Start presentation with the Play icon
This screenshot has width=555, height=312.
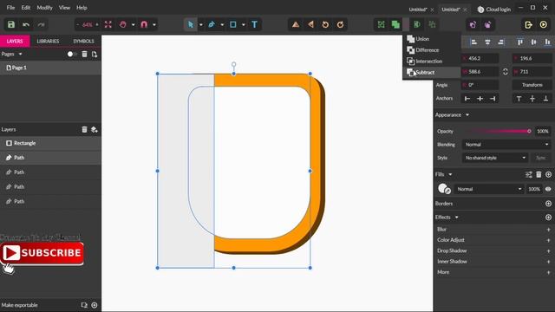pos(544,24)
